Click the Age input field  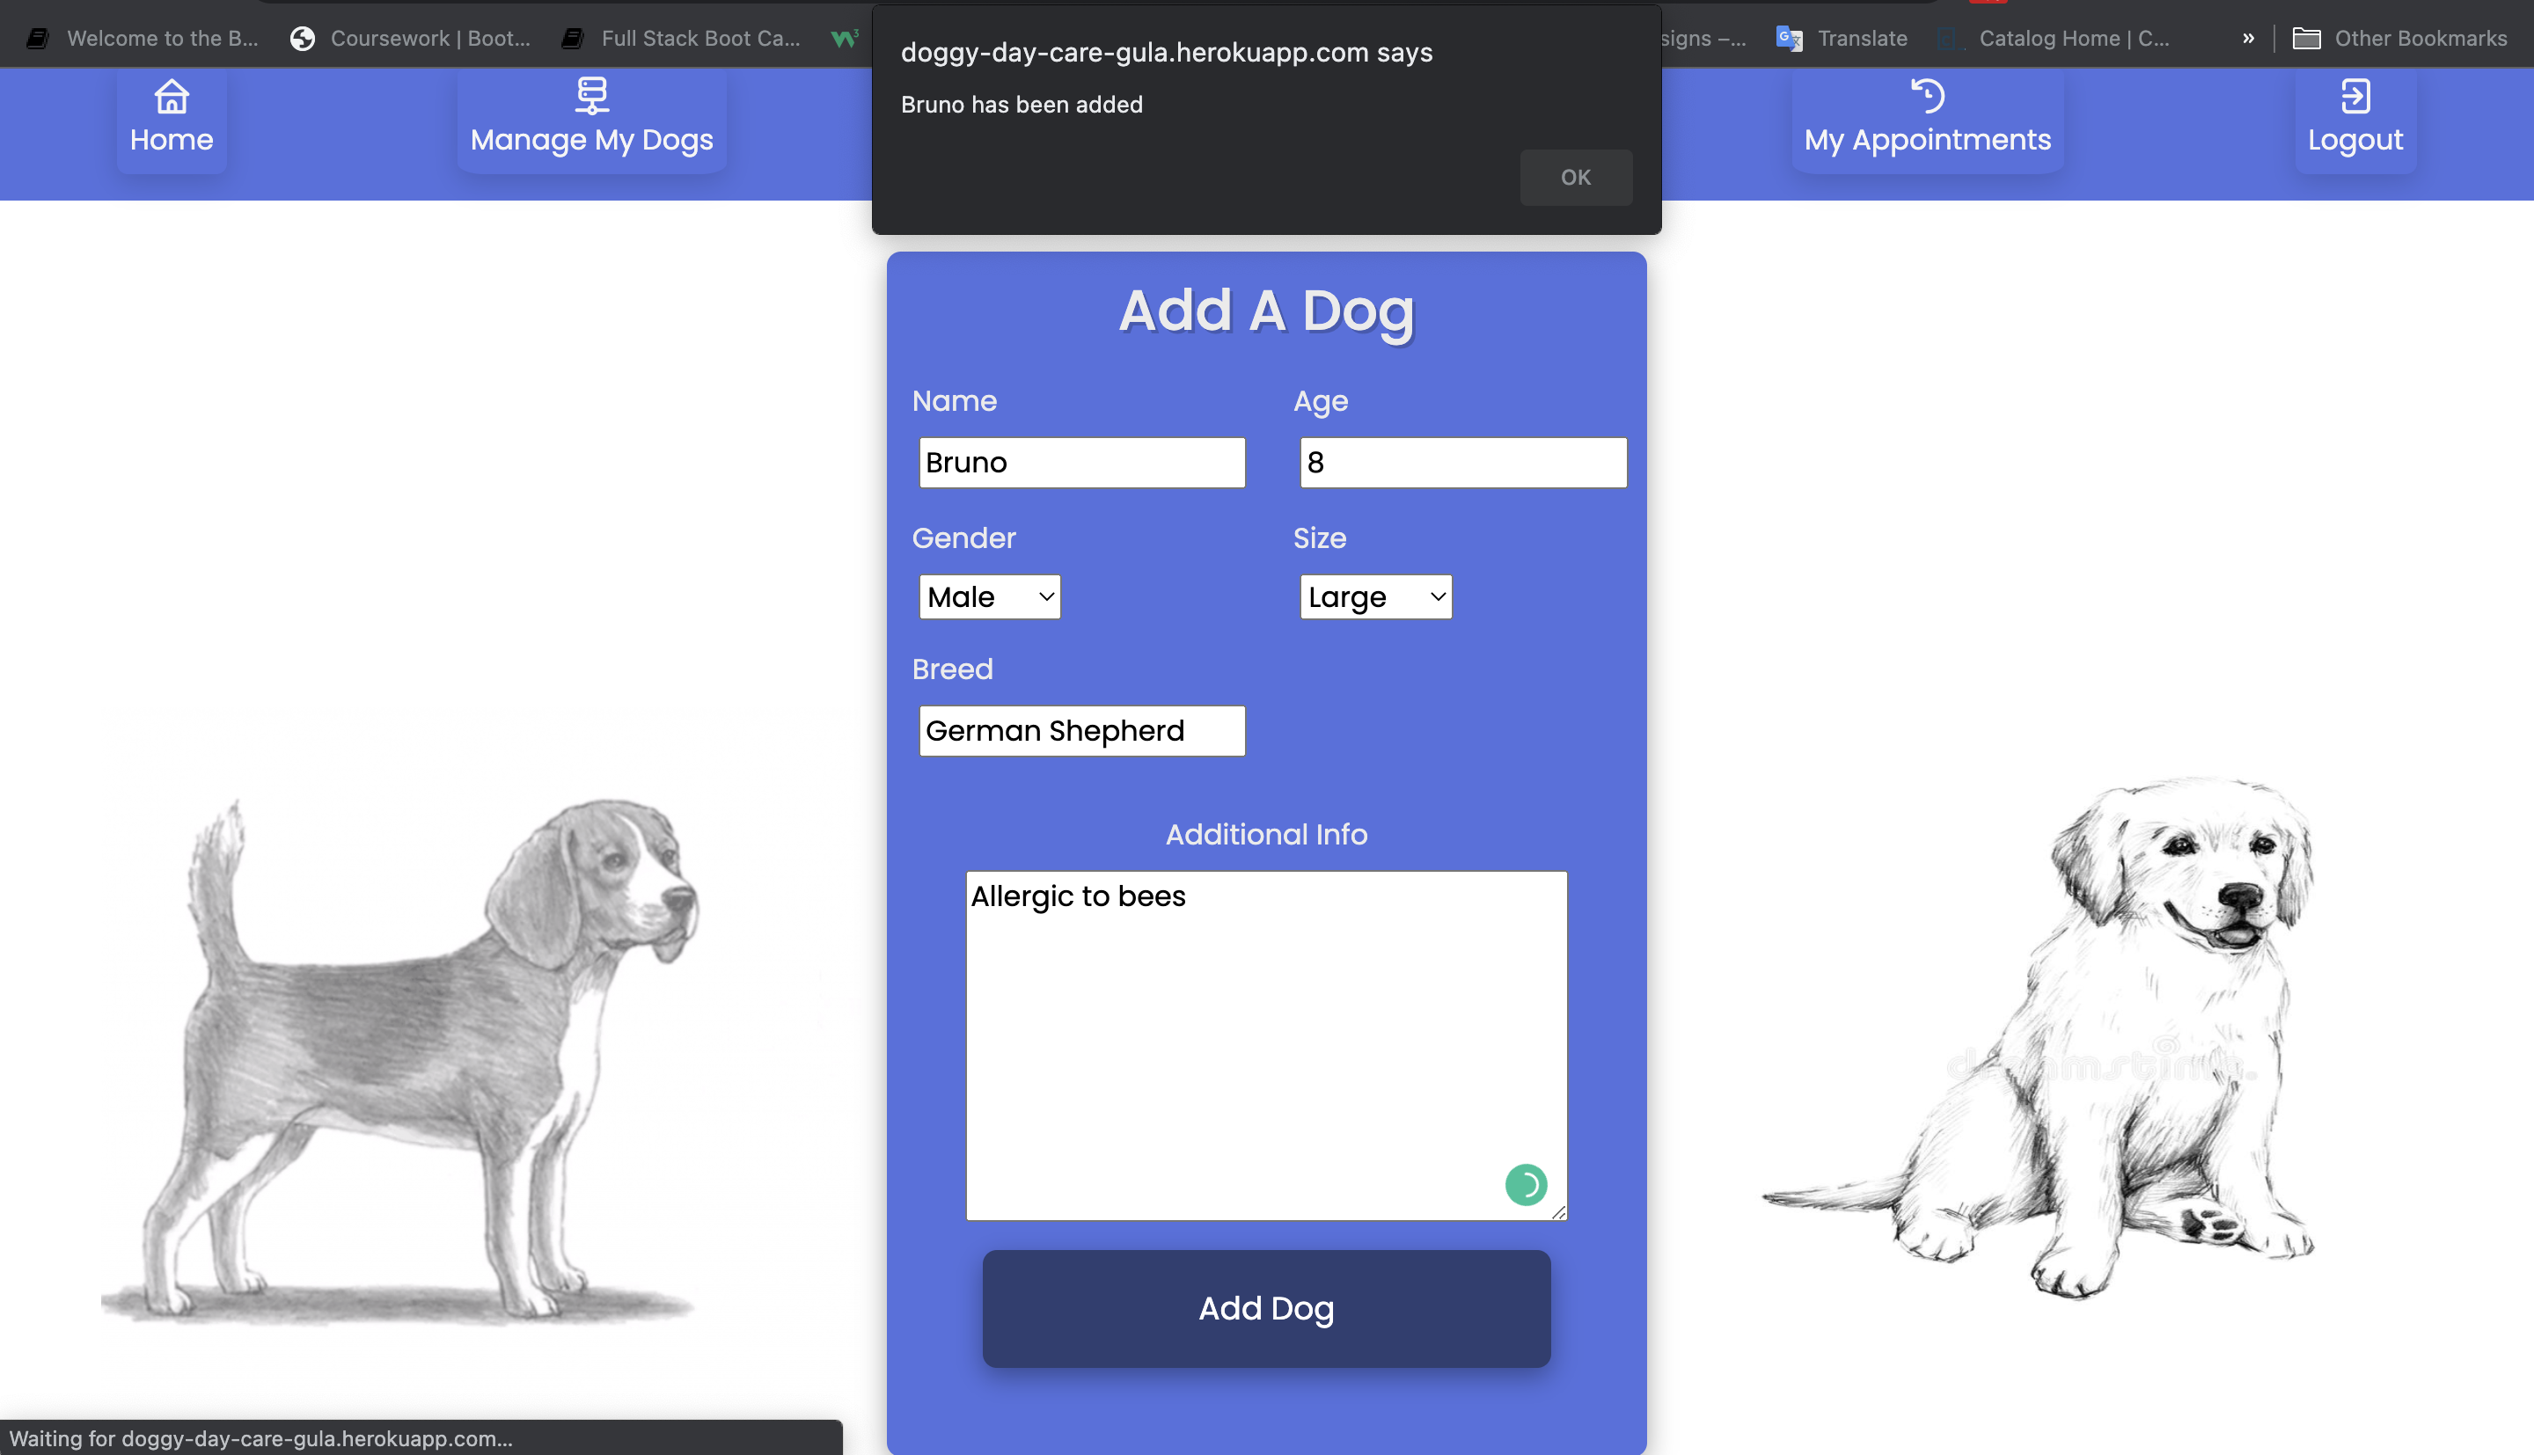coord(1464,461)
